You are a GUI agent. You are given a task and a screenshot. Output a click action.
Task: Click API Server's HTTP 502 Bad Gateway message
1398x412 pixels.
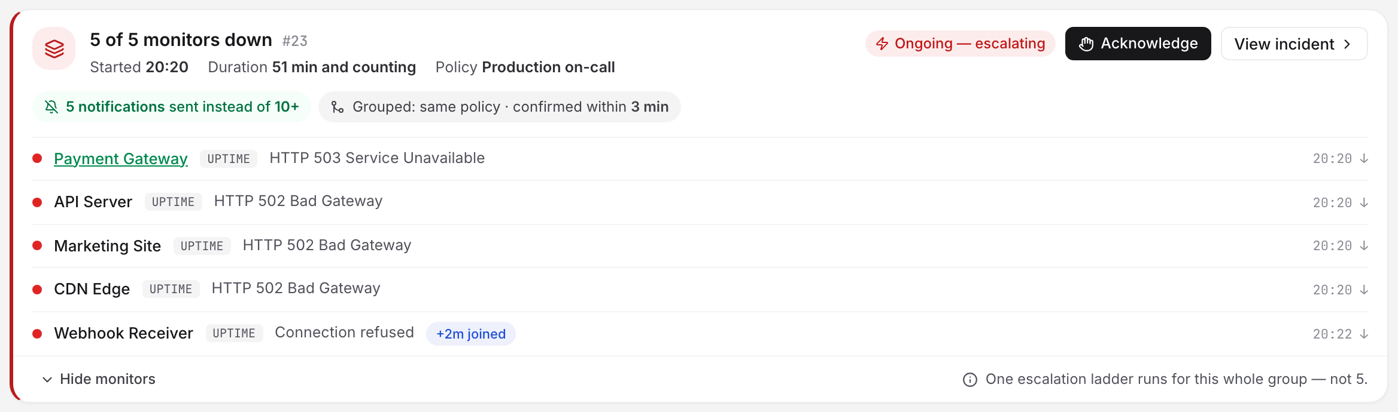(x=298, y=201)
